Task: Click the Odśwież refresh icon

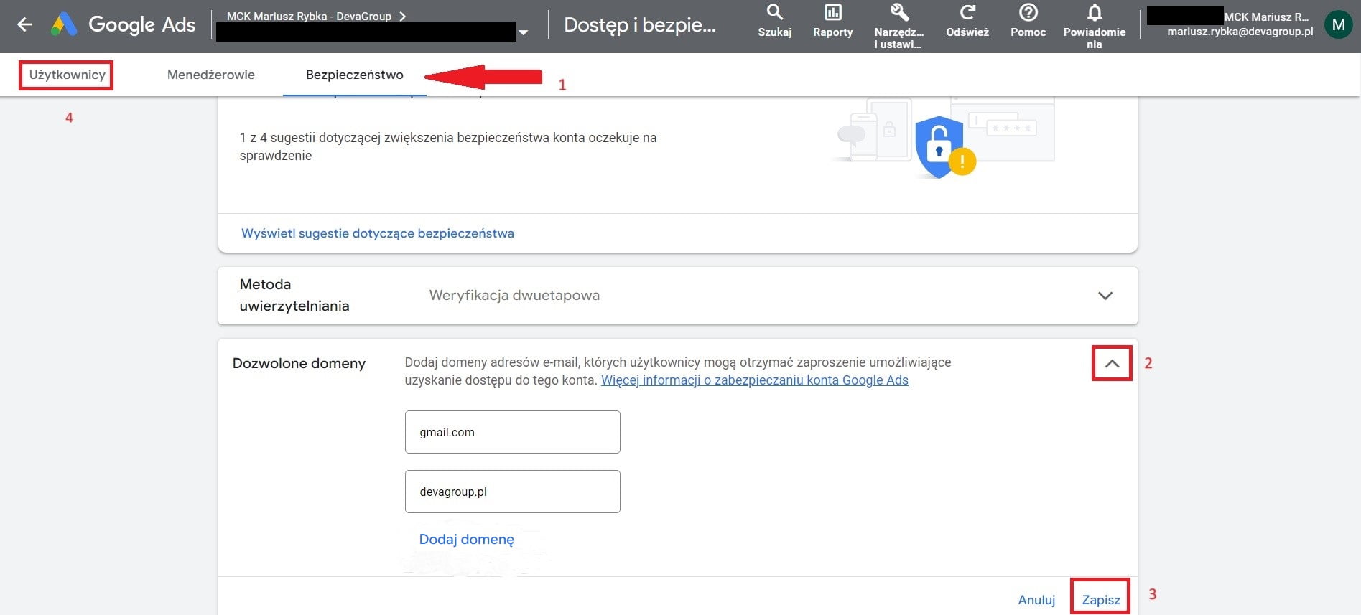Action: (967, 13)
